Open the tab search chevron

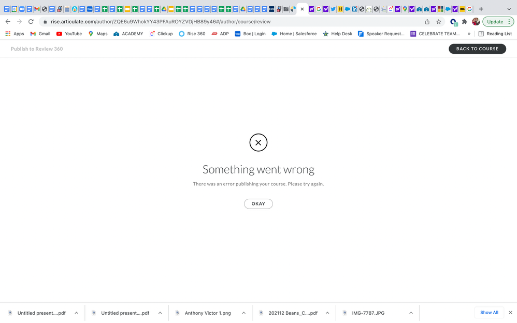[509, 9]
